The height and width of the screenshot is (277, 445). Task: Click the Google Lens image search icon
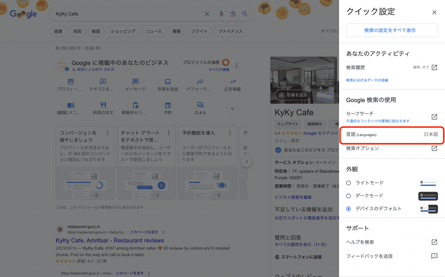click(x=233, y=14)
